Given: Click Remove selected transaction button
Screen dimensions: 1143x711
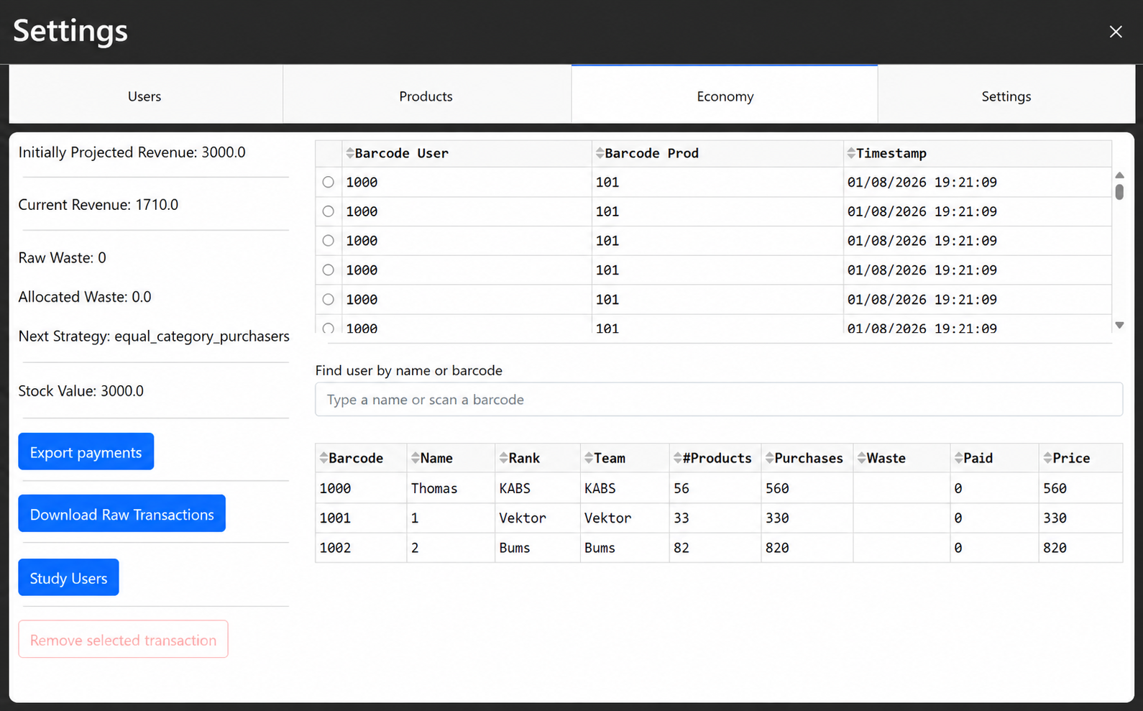Looking at the screenshot, I should 124,639.
